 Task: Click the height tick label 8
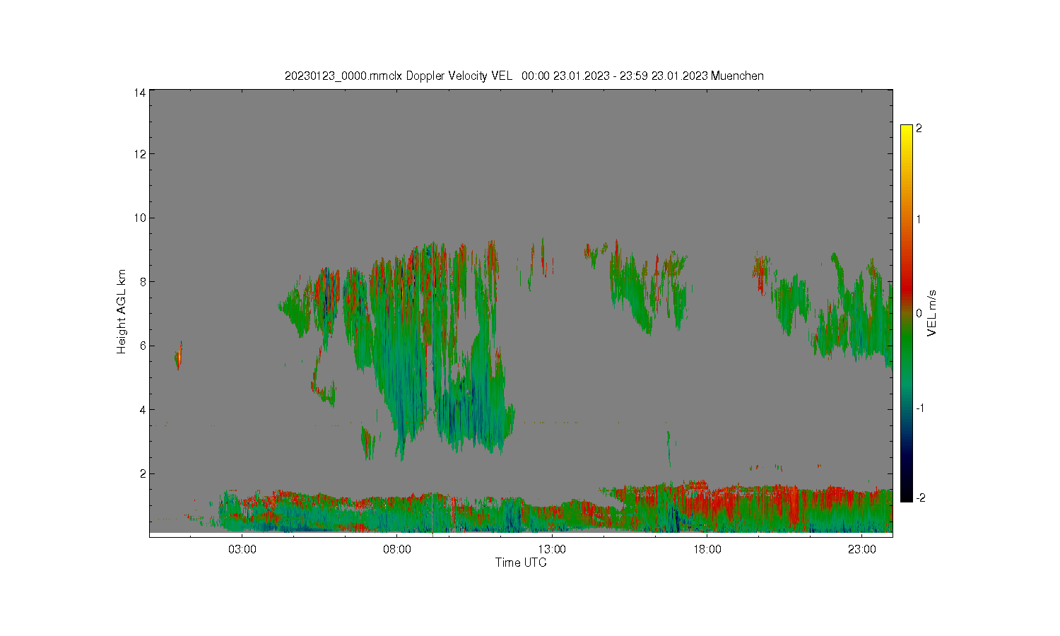[143, 281]
